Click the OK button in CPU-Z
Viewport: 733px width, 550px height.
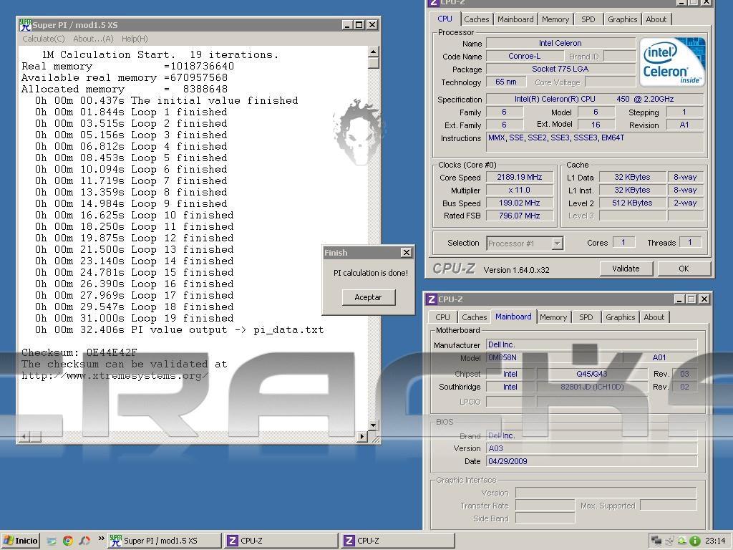[684, 269]
